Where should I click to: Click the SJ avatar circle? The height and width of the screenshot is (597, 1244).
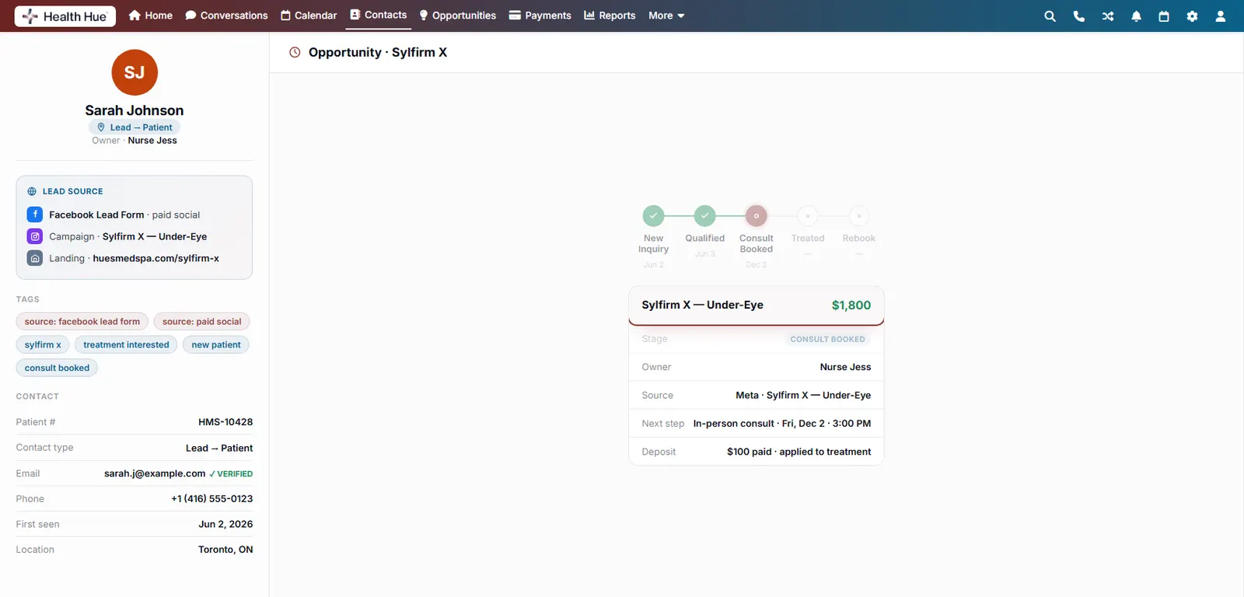(135, 72)
